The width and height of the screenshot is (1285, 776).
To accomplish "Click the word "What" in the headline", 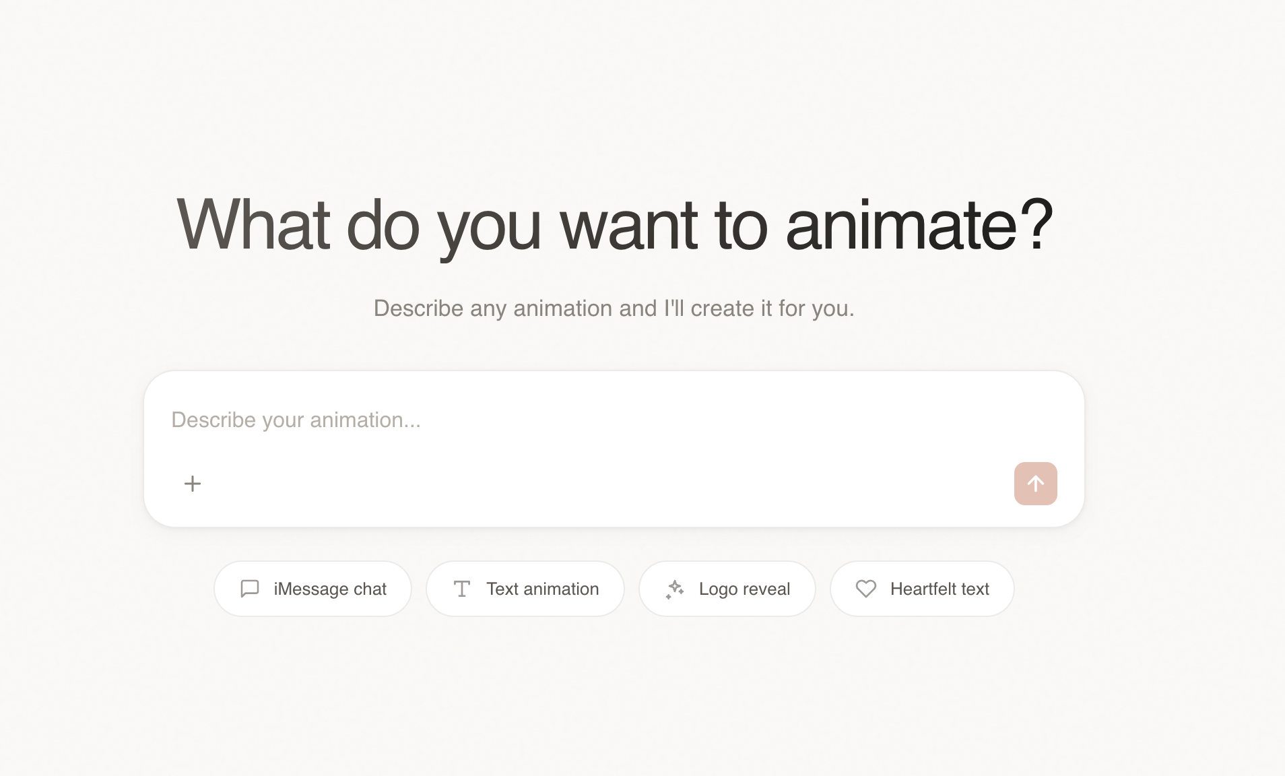I will coord(253,225).
